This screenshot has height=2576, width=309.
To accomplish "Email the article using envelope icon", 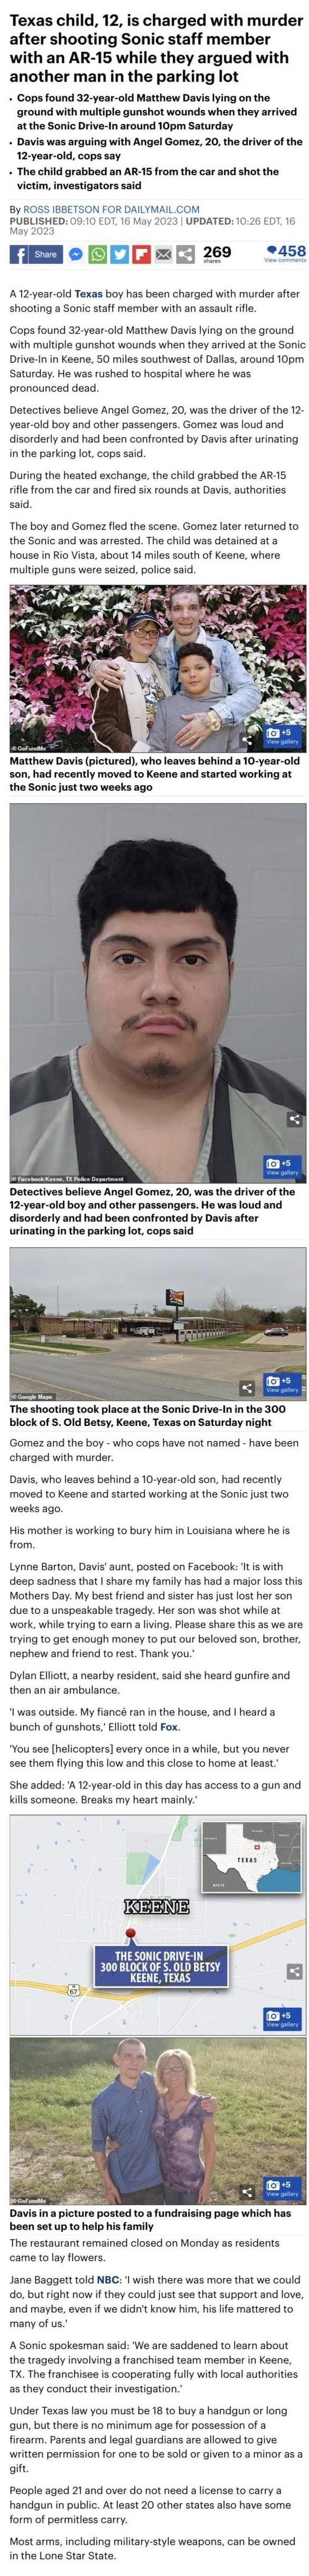I will (x=164, y=254).
